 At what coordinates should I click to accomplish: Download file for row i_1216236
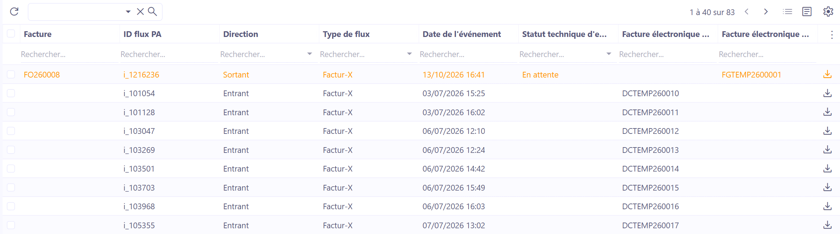pos(827,74)
